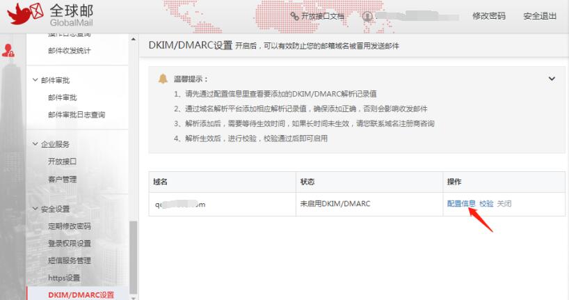Click the sidebar scroll-up arrow
This screenshot has width=569, height=300.
click(134, 39)
